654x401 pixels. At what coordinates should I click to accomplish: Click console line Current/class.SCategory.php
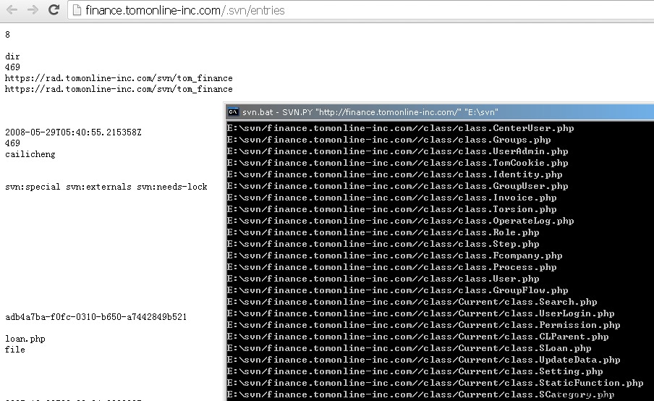point(421,394)
